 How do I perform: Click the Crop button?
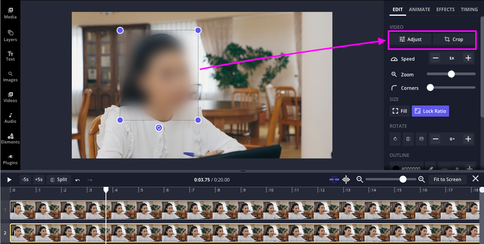(454, 39)
